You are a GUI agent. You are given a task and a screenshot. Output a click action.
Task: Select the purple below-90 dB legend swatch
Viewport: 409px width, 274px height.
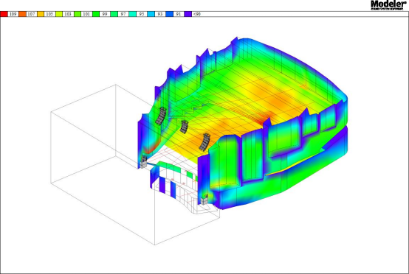click(188, 14)
